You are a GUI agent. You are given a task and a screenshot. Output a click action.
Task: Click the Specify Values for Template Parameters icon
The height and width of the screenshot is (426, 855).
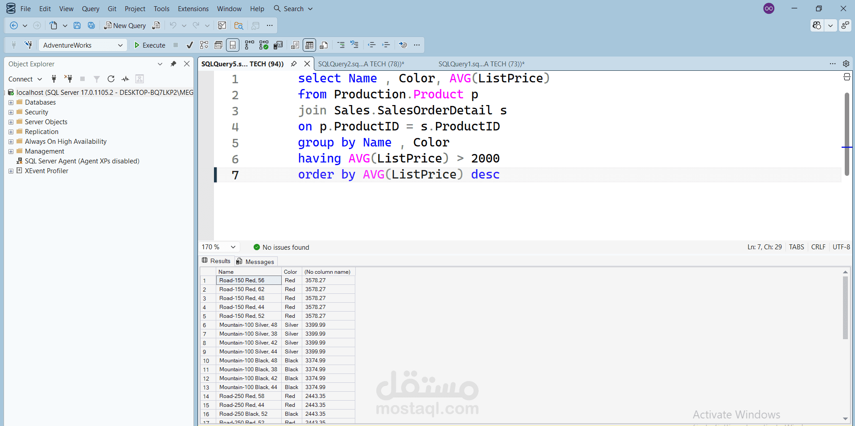(403, 45)
